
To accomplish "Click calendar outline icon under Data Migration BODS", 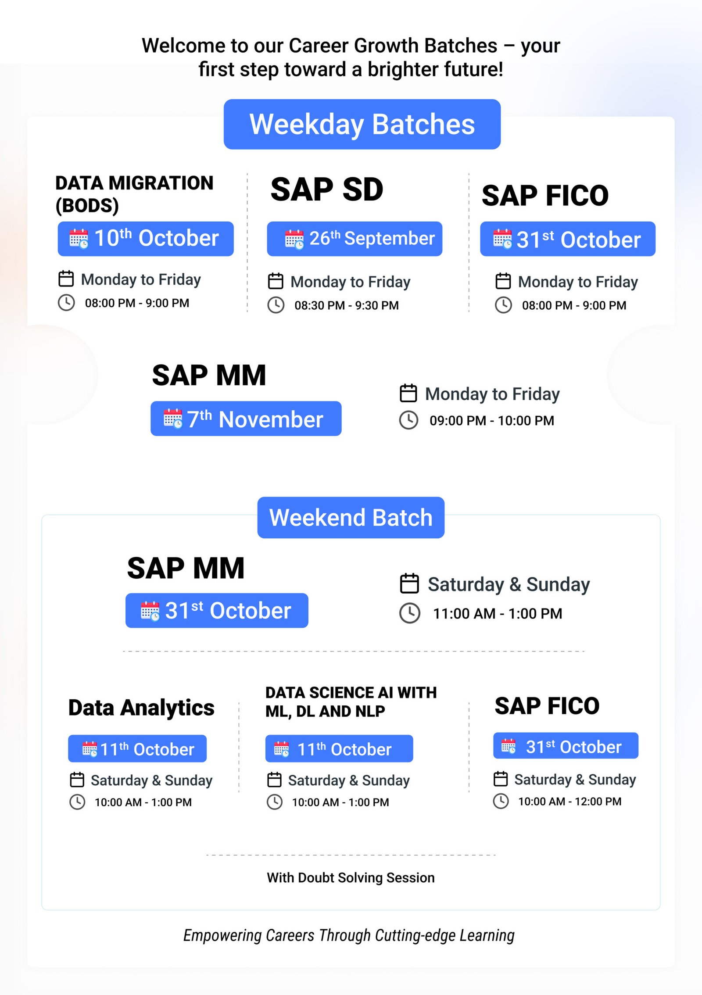I will 66,279.
